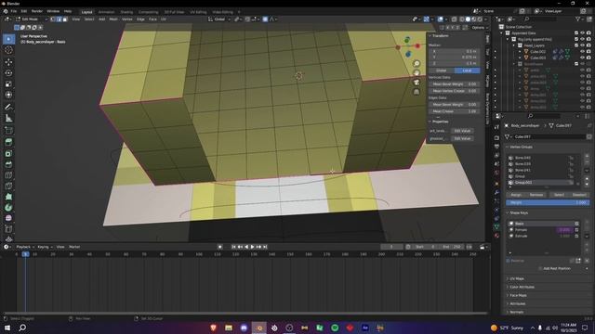The height and width of the screenshot is (334, 595).
Task: Toggle X-ray display in viewport header
Action: coord(454,19)
